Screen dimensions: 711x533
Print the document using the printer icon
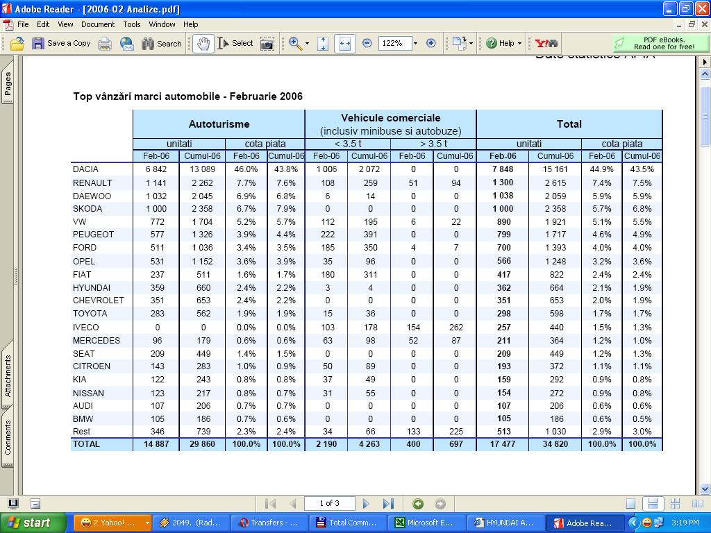coord(105,44)
